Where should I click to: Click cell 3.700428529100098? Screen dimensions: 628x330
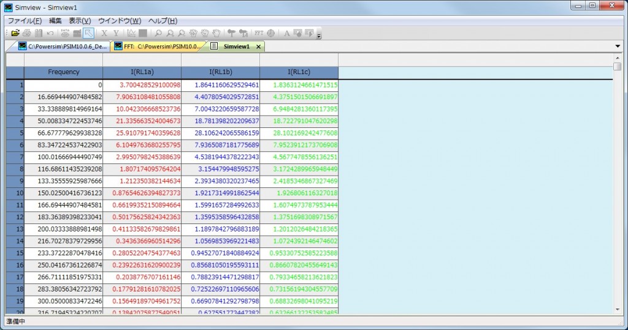click(x=142, y=85)
